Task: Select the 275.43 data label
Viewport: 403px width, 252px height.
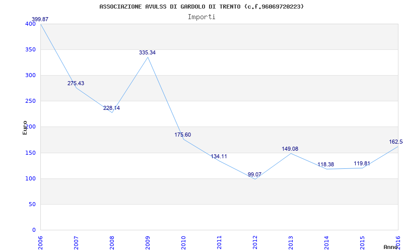Action: point(76,83)
